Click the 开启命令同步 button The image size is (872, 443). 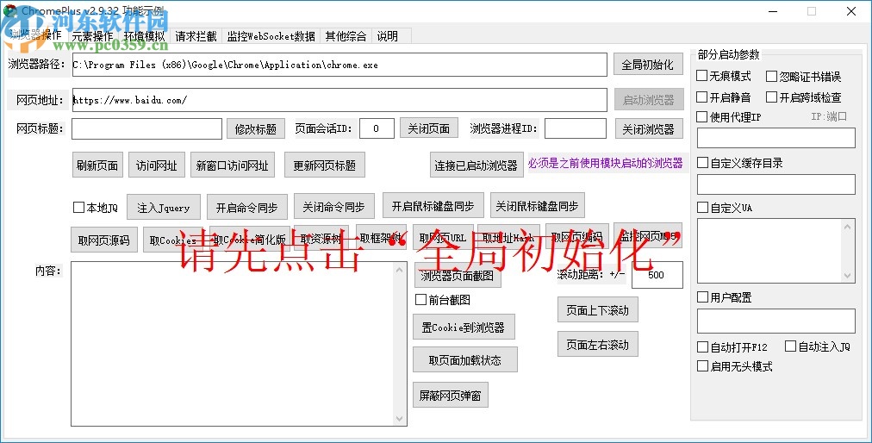click(247, 209)
